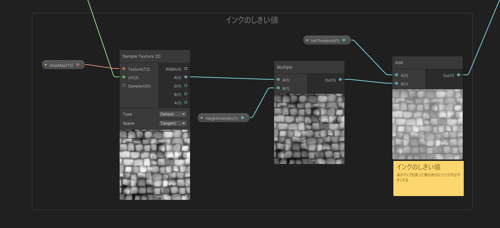Click the Sample Texture 2D preview thumbnail
The height and width of the screenshot is (228, 500).
click(154, 165)
